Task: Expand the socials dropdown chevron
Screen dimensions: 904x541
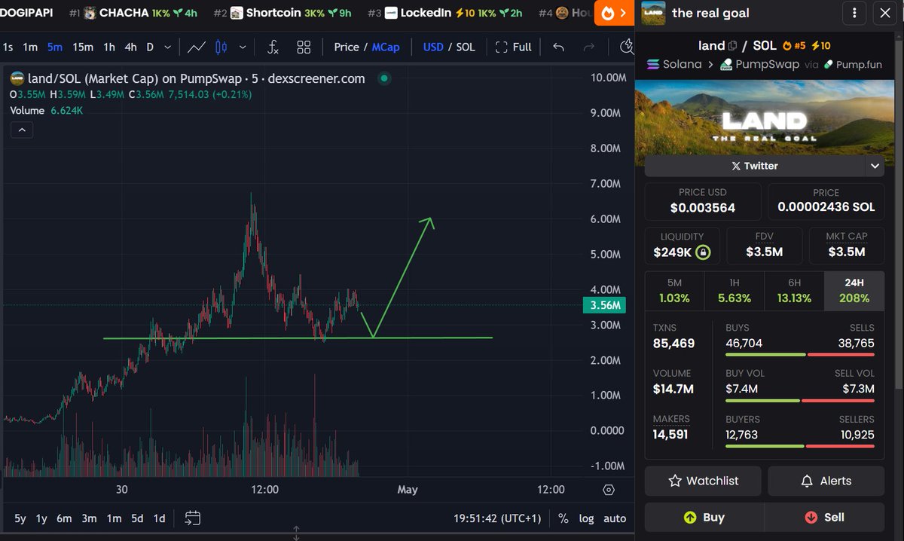Action: pos(875,166)
